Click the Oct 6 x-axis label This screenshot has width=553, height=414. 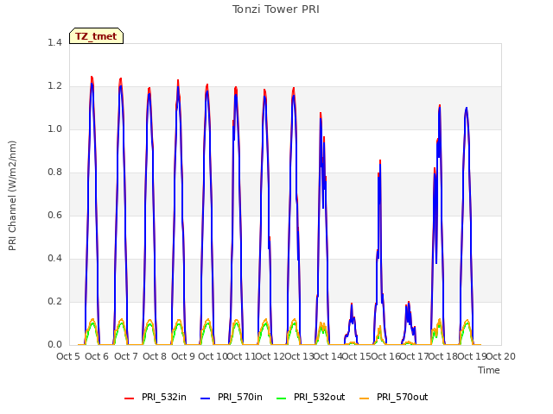(x=97, y=356)
